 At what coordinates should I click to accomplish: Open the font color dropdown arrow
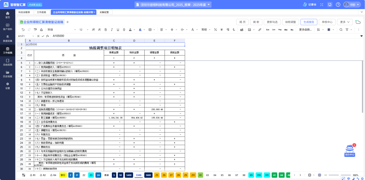click(135, 30)
